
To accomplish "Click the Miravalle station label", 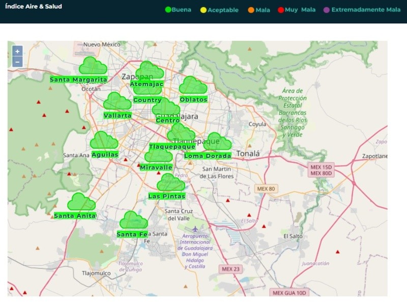I will click(156, 168).
